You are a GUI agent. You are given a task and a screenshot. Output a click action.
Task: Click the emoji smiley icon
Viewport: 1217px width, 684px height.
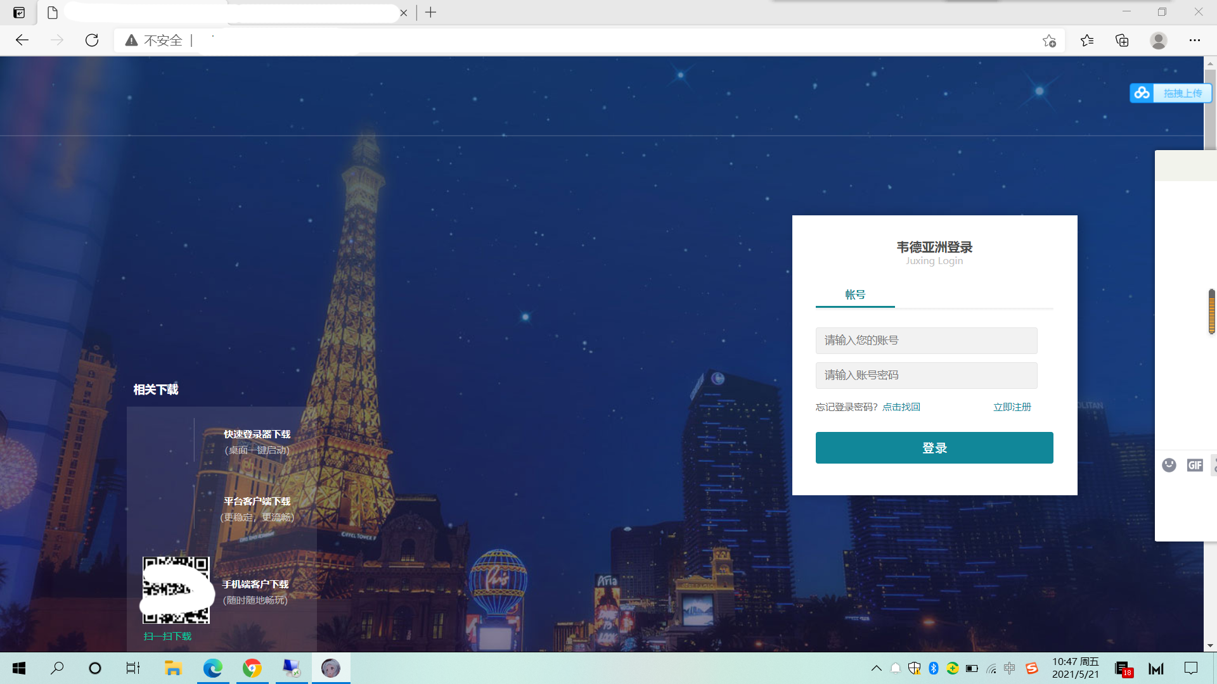coord(1169,465)
